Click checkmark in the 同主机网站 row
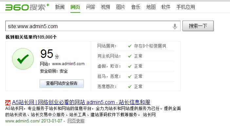The image size is (230, 126). click(130, 56)
